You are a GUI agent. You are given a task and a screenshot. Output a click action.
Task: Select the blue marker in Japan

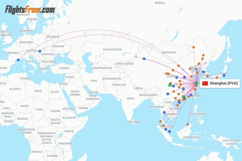224,75
